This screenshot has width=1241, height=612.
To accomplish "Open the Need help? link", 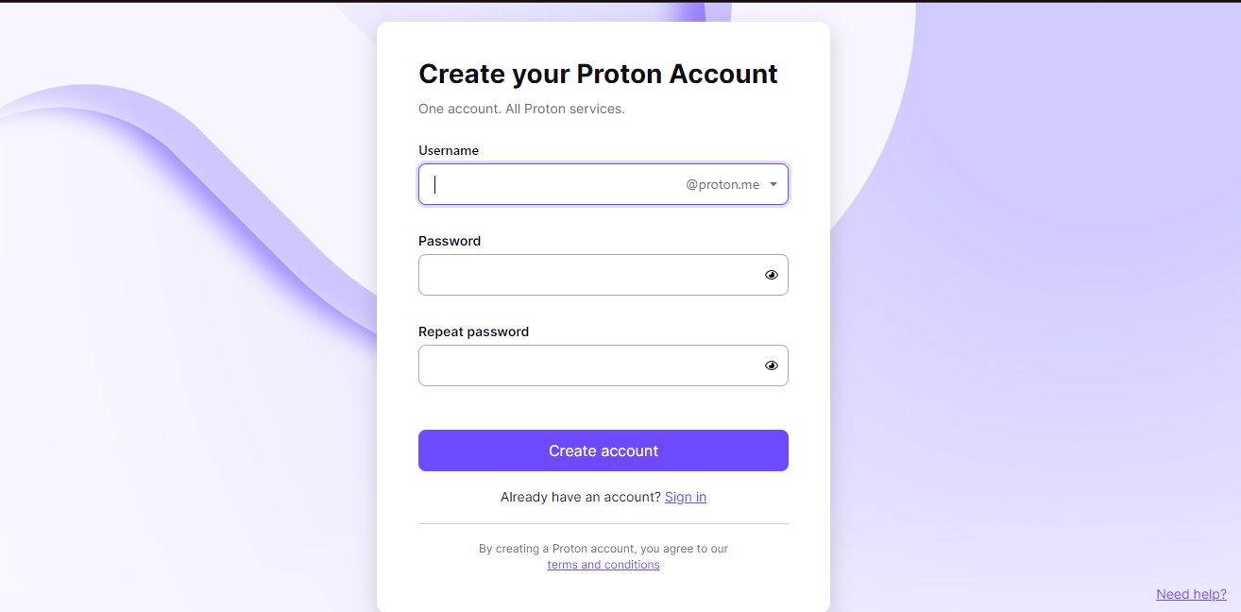I will point(1191,594).
